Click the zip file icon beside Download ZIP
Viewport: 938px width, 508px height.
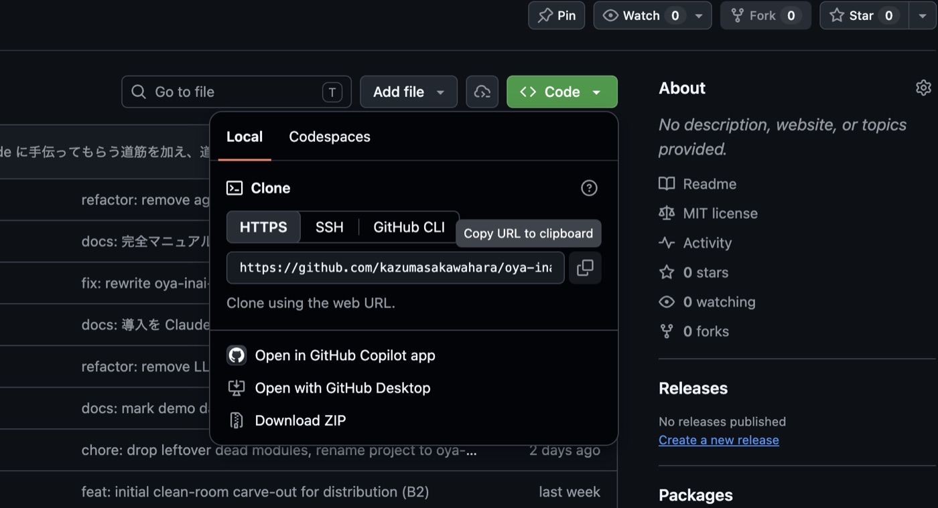[237, 420]
